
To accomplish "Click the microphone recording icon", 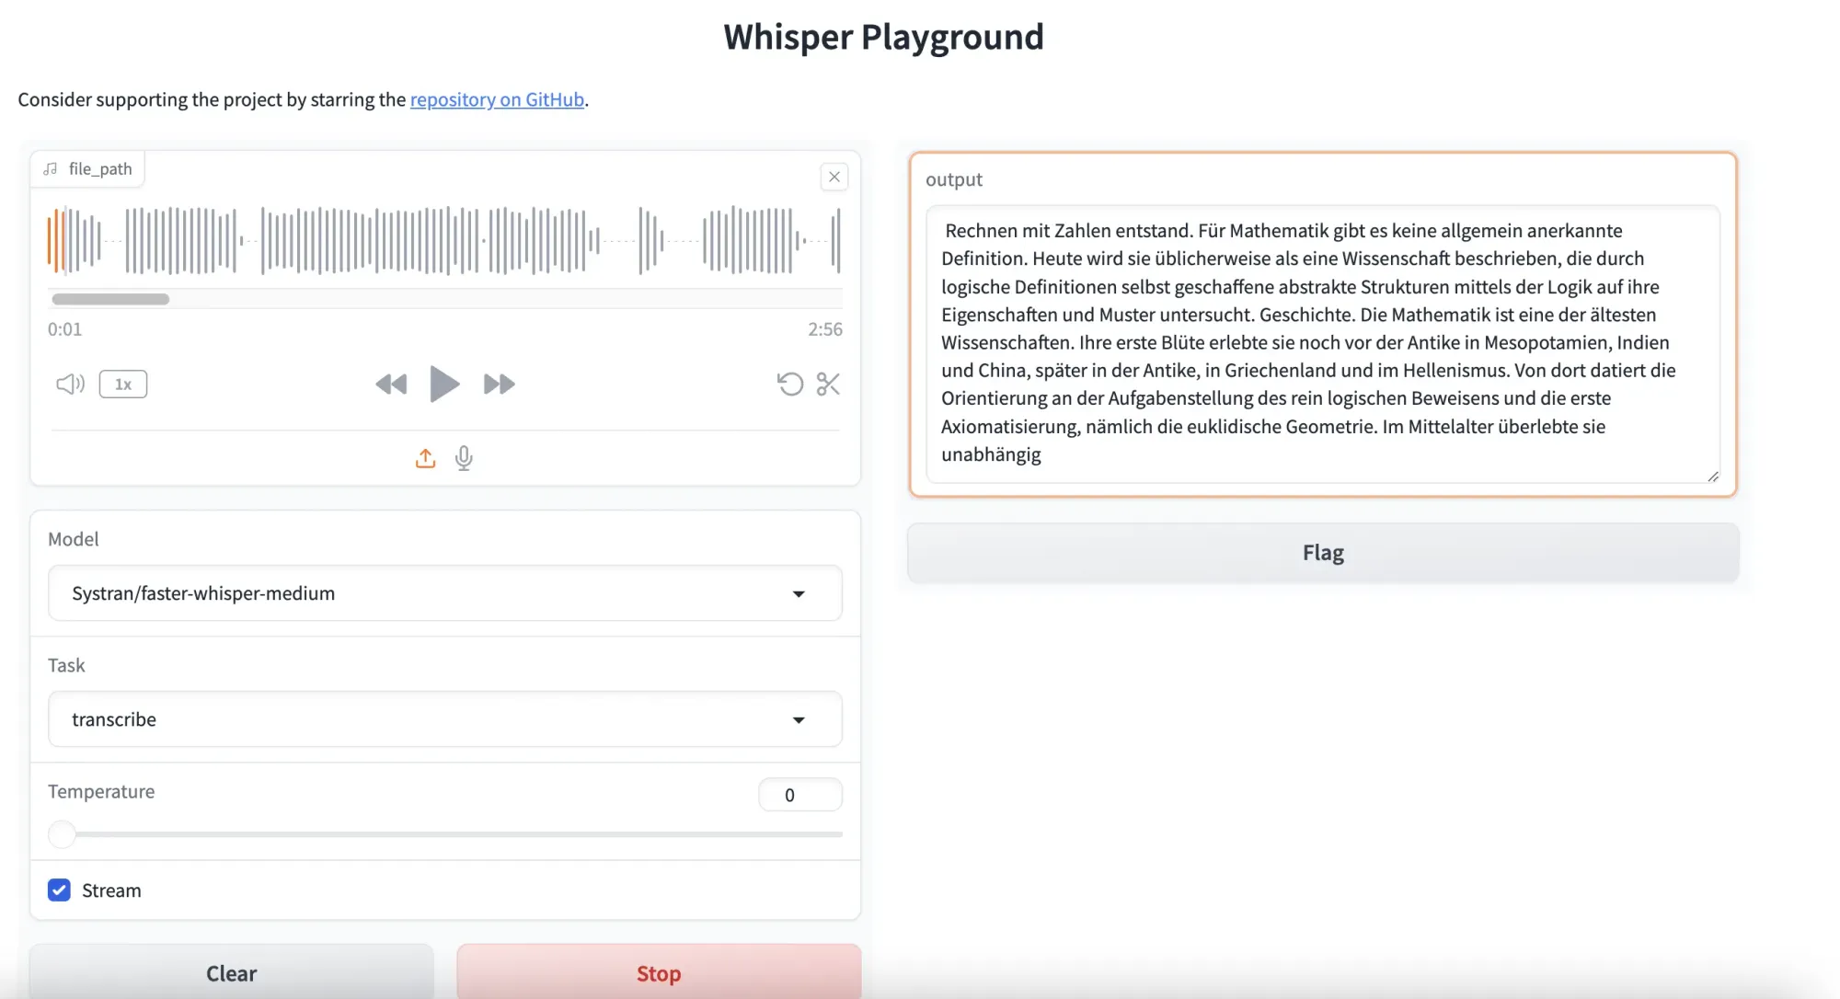I will click(464, 458).
